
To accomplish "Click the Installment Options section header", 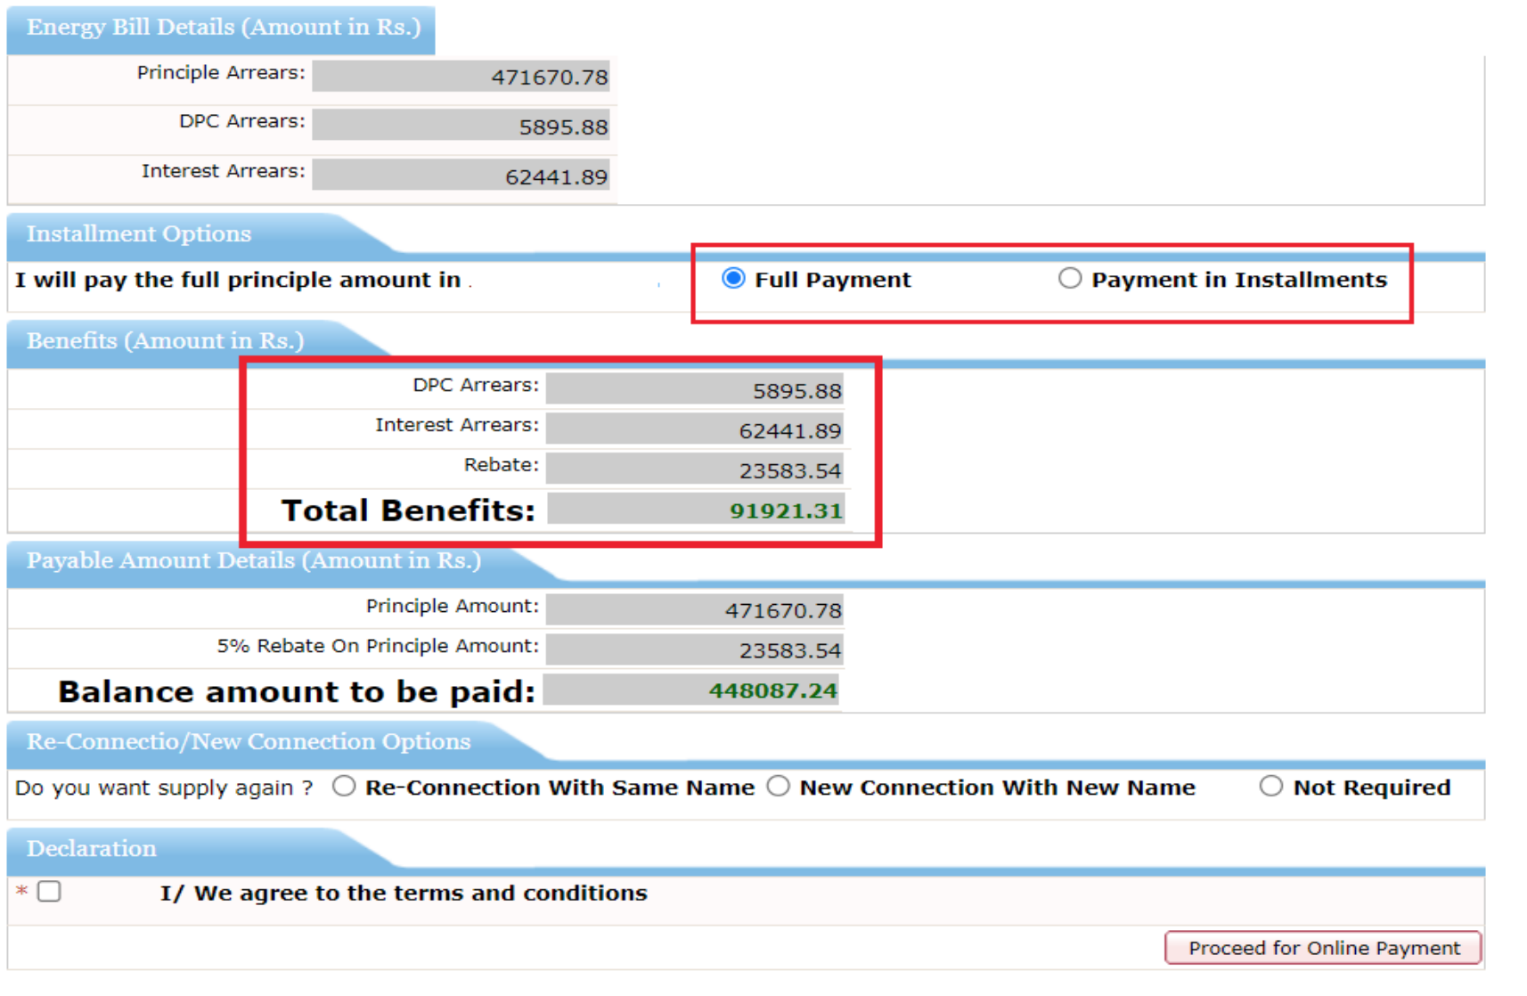I will coord(139,234).
